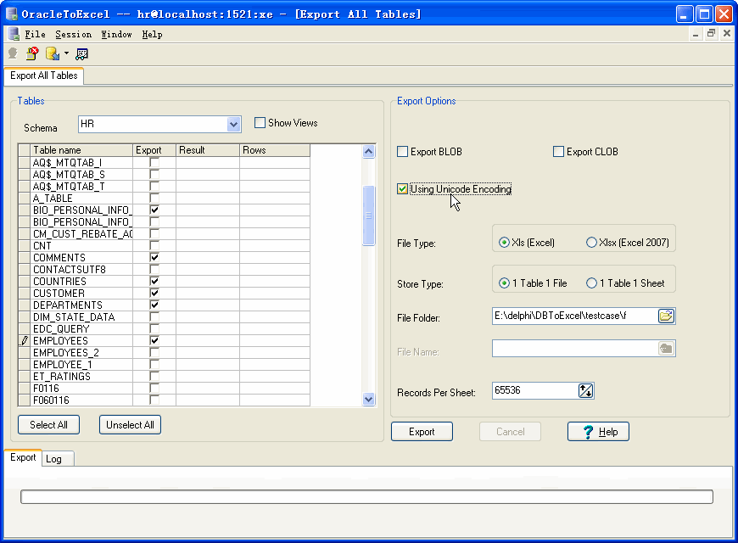This screenshot has width=738, height=543.
Task: Select the DIM_STATE_DATA table row
Action: [164, 317]
